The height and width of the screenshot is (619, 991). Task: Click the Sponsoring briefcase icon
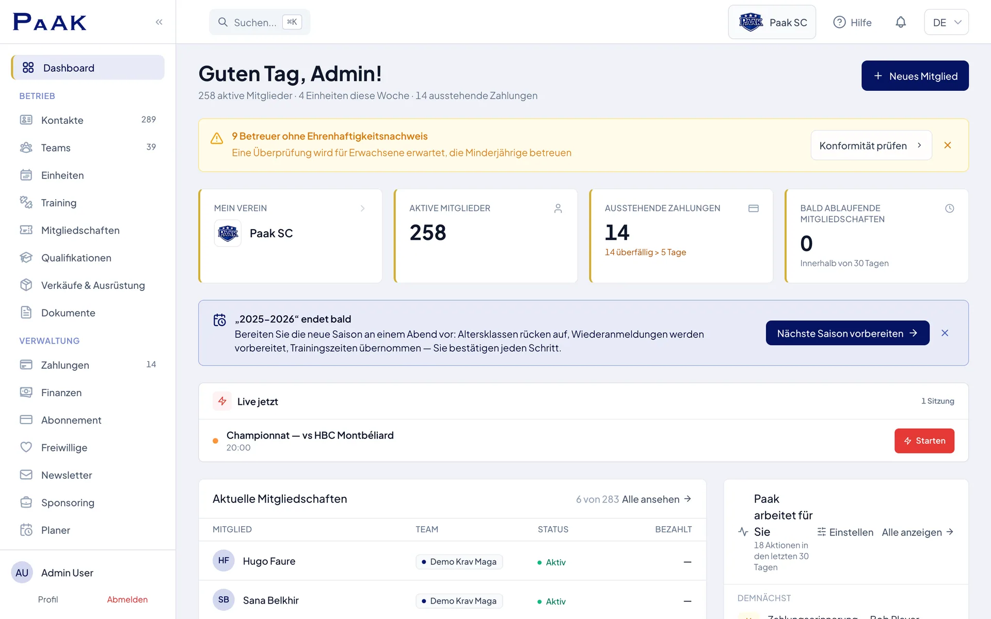26,502
